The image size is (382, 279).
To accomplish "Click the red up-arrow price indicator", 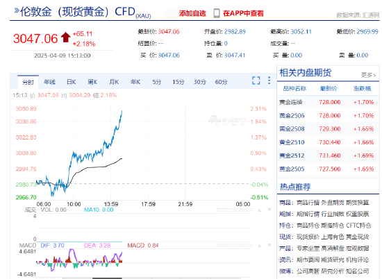I will [x=65, y=37].
